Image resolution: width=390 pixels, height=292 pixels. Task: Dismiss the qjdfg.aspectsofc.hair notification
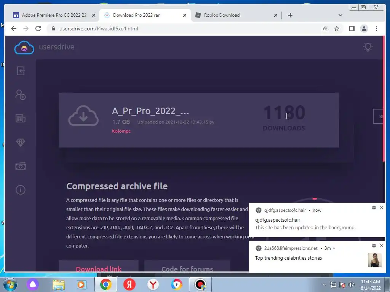pyautogui.click(x=382, y=208)
